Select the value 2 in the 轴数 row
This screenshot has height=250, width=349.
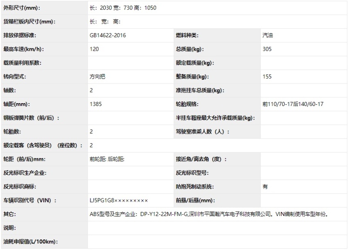[91, 90]
